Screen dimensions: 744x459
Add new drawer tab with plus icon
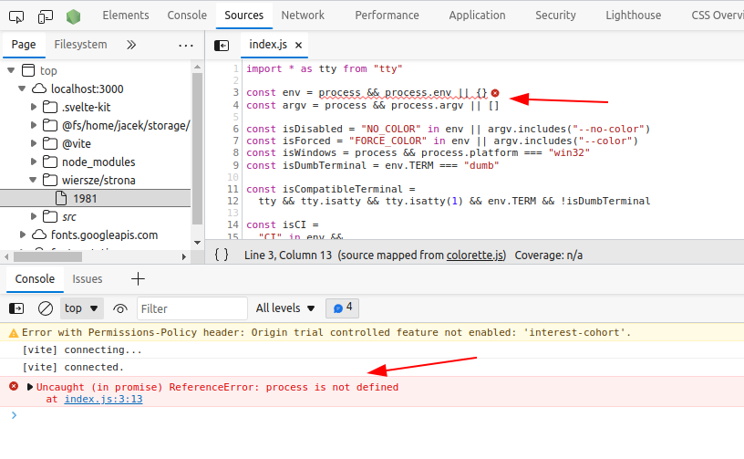[x=138, y=278]
